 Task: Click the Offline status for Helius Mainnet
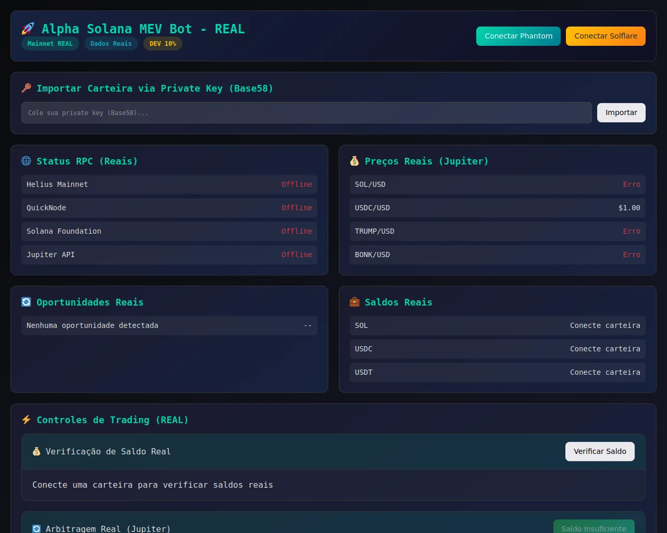297,184
